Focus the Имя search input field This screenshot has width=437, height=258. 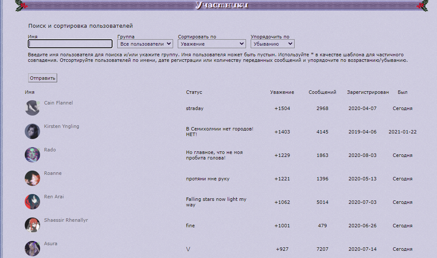click(70, 44)
